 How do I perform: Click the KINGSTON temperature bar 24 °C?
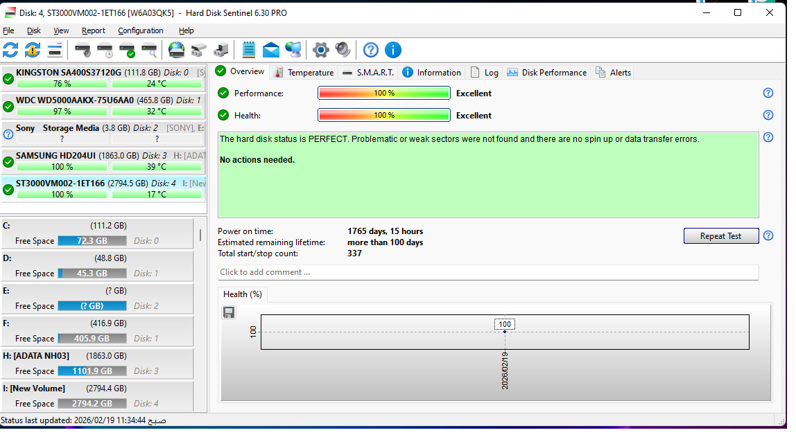[x=157, y=84]
